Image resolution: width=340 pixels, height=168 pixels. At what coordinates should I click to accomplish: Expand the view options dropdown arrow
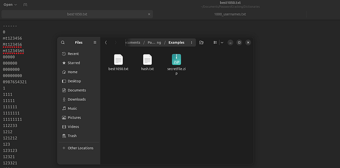pos(222,43)
